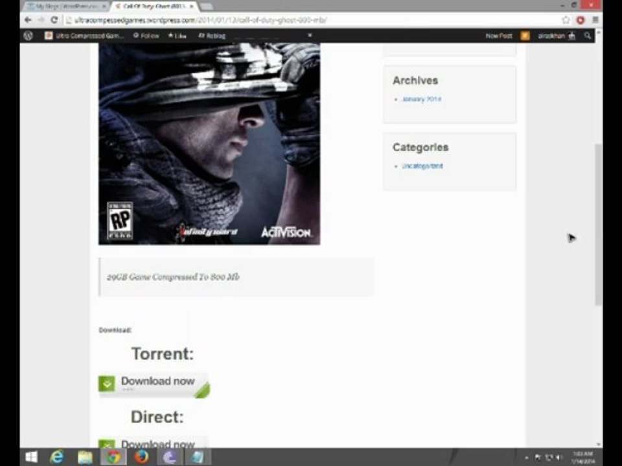This screenshot has width=622, height=466.
Task: Click the quote '29GB Game Compressed To 800 Mb'
Action: pos(173,277)
